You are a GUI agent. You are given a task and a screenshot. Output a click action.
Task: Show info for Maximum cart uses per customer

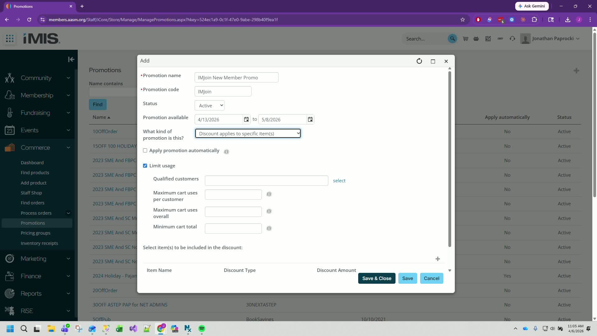point(269,194)
